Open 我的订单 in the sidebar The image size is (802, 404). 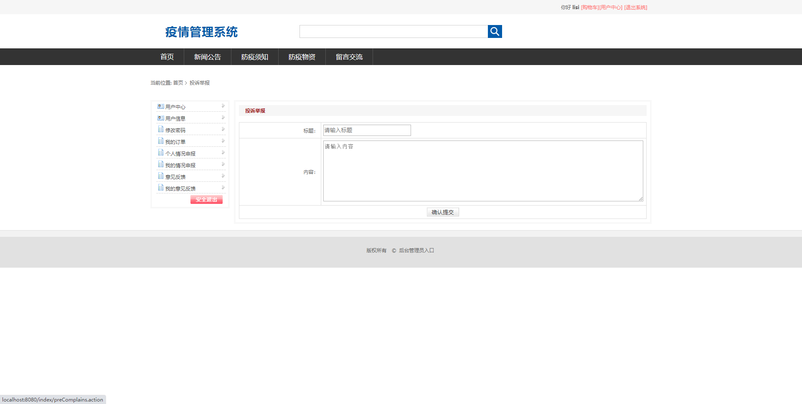click(175, 142)
